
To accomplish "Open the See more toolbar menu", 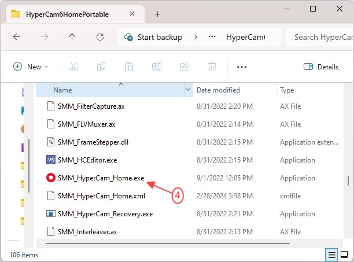I will pos(242,67).
